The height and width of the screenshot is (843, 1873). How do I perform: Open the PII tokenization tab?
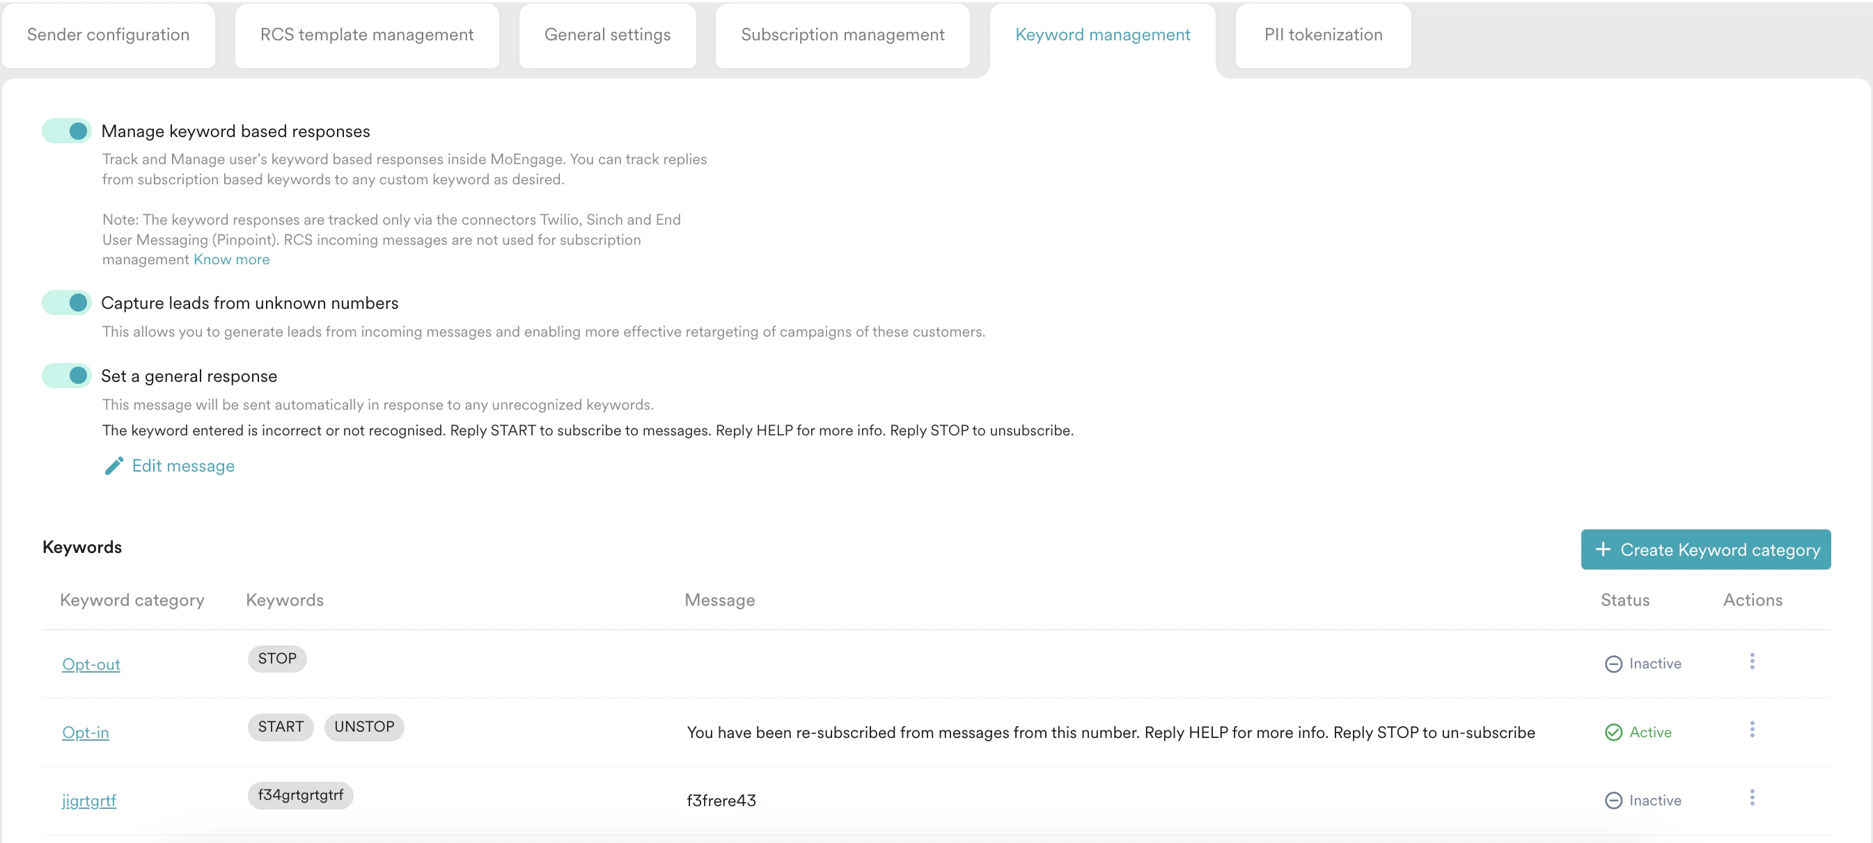coord(1322,34)
